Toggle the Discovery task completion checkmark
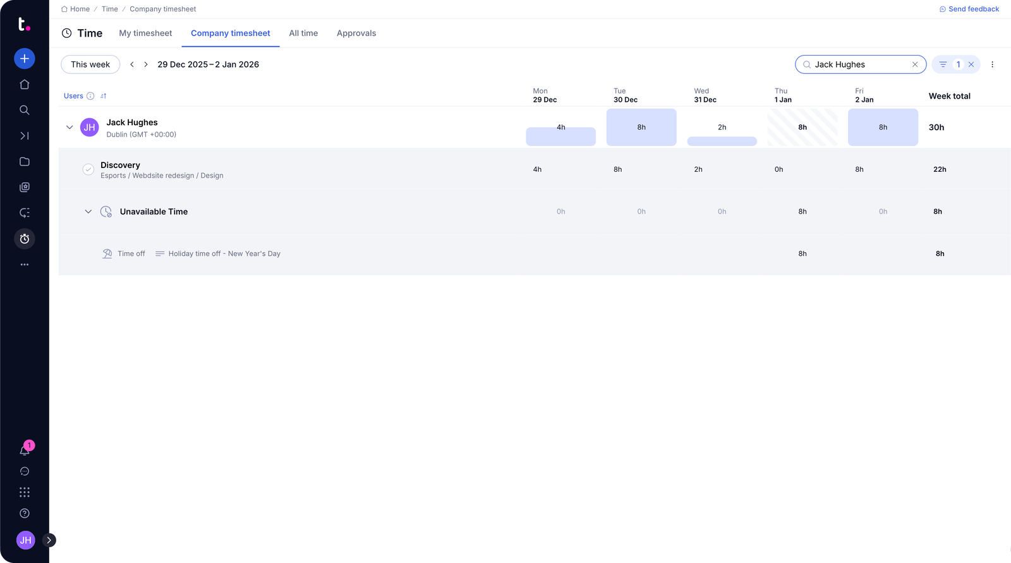 (88, 169)
